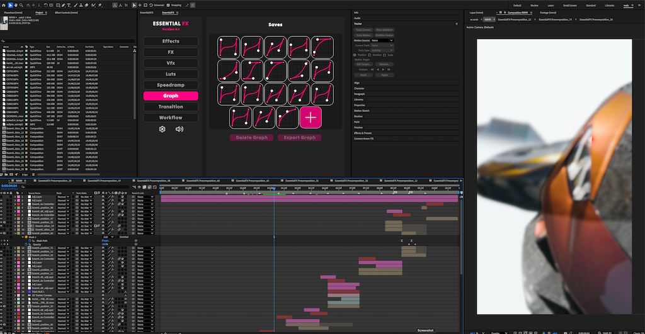
Task: Click the speaker sound icon in EssentialFX
Action: point(180,129)
